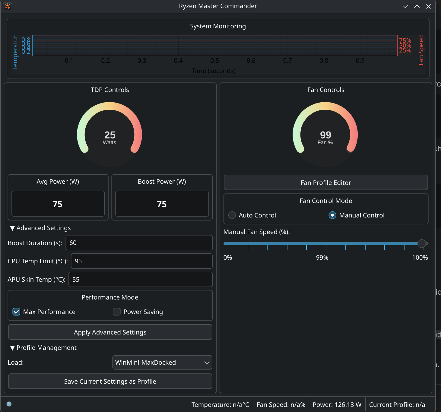
Task: Click the Ryzen Master Commander app icon
Action: (8, 6)
